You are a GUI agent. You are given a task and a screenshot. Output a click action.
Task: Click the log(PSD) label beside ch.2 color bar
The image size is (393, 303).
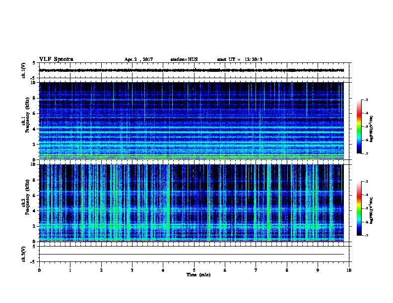point(371,211)
